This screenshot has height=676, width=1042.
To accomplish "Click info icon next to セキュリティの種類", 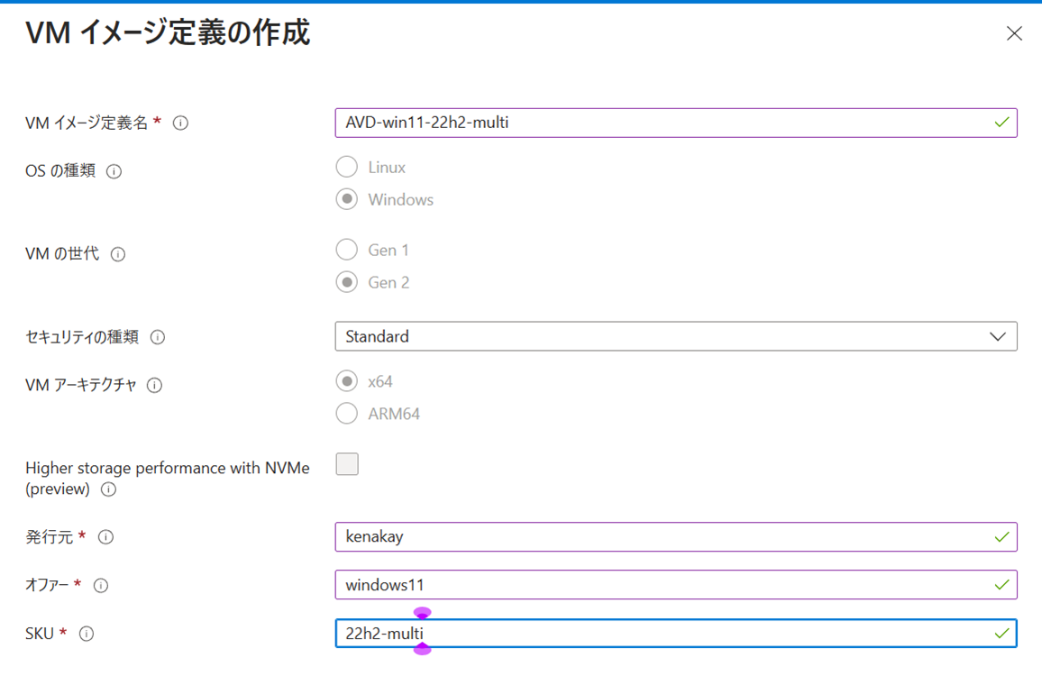I will tap(158, 337).
